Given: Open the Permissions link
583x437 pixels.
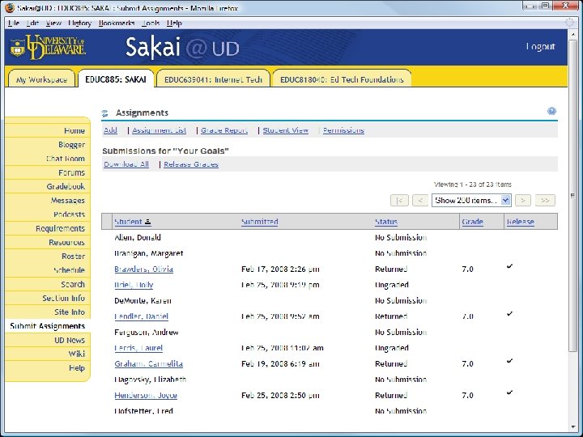Looking at the screenshot, I should [343, 130].
